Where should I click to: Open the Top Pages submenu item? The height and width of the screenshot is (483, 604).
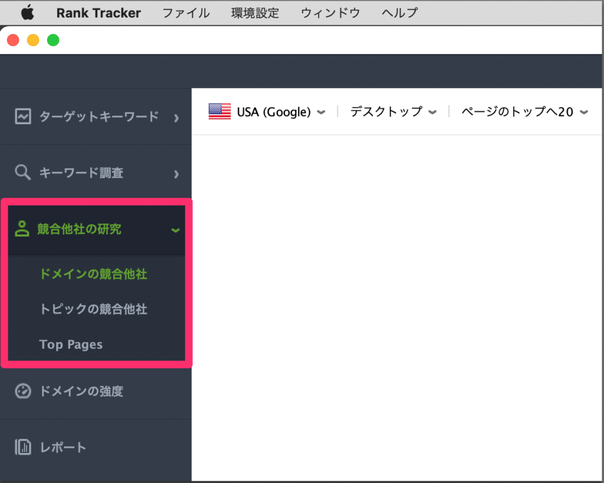pyautogui.click(x=71, y=345)
